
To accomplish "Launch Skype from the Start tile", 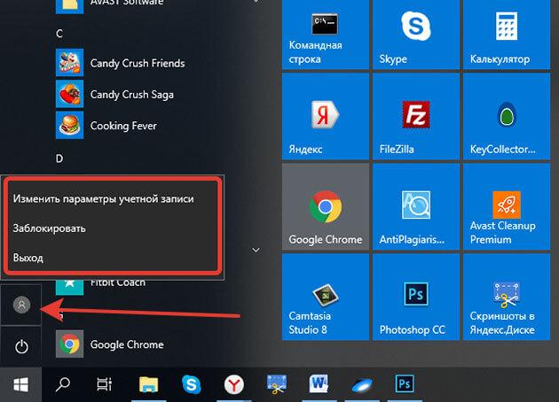I will click(416, 35).
